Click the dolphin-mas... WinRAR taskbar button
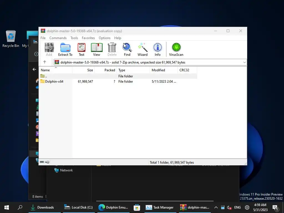This screenshot has height=213, width=284. pyautogui.click(x=195, y=207)
